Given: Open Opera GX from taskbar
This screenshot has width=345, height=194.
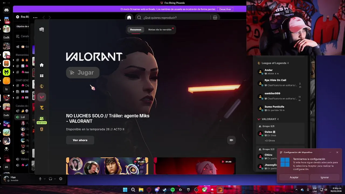Looking at the screenshot, I should (149, 190).
